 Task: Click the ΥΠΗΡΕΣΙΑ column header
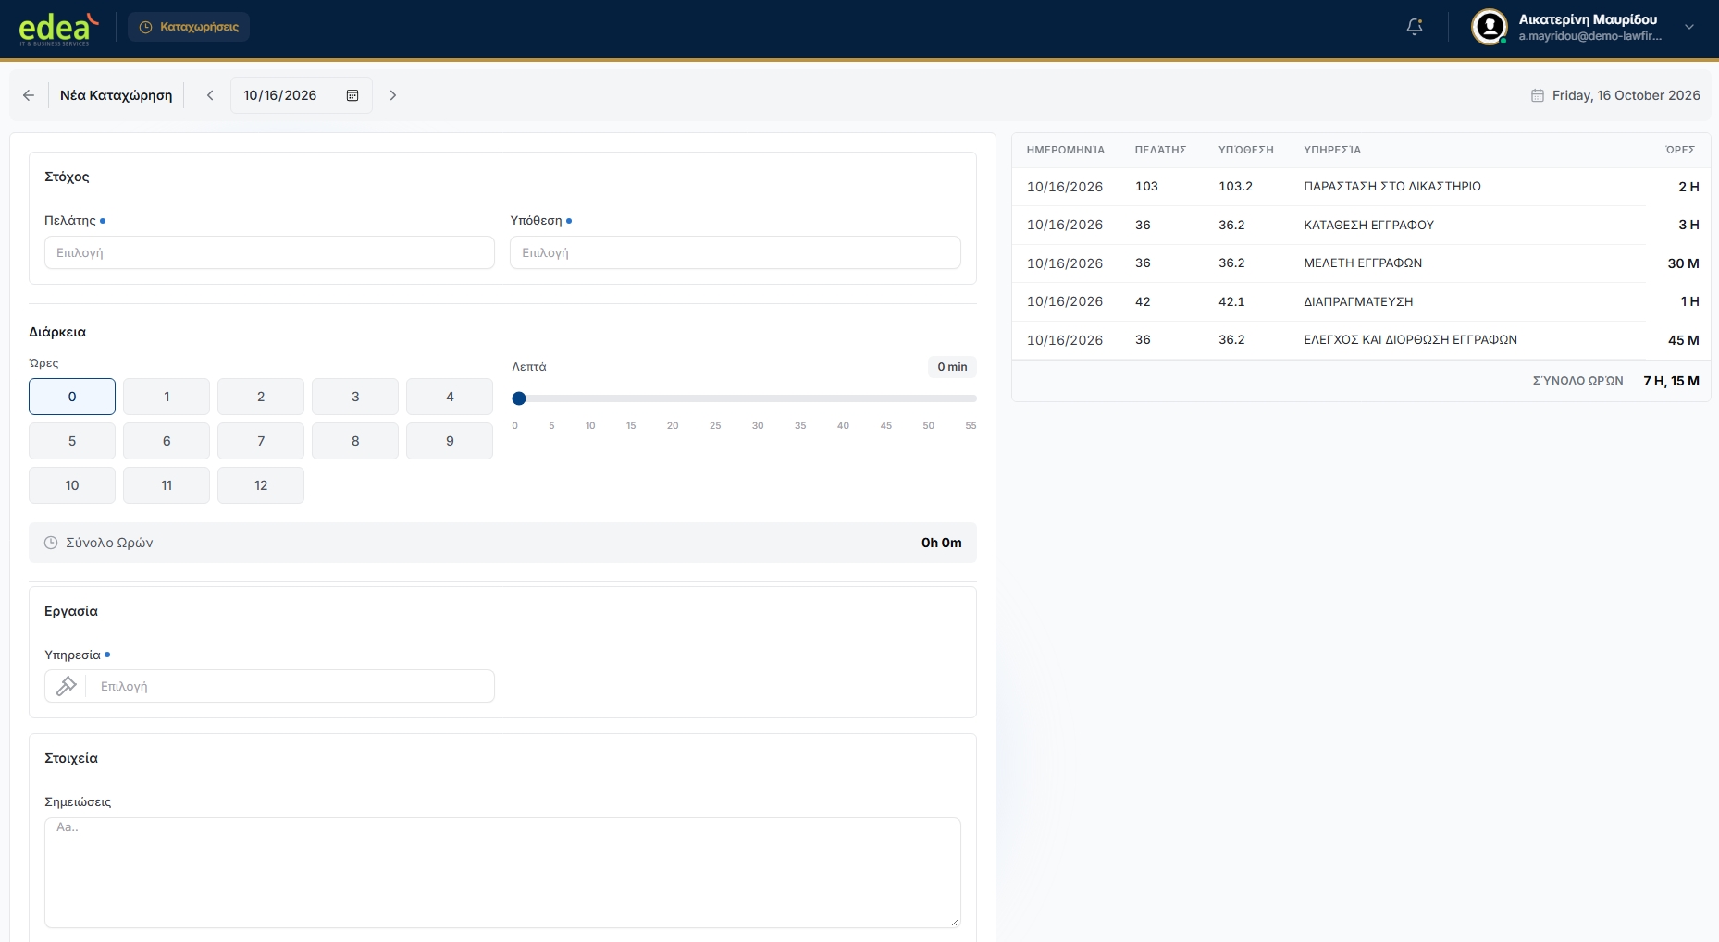(1332, 150)
